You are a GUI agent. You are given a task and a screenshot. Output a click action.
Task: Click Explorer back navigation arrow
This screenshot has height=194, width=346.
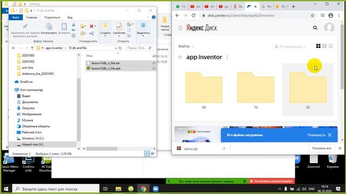14,48
